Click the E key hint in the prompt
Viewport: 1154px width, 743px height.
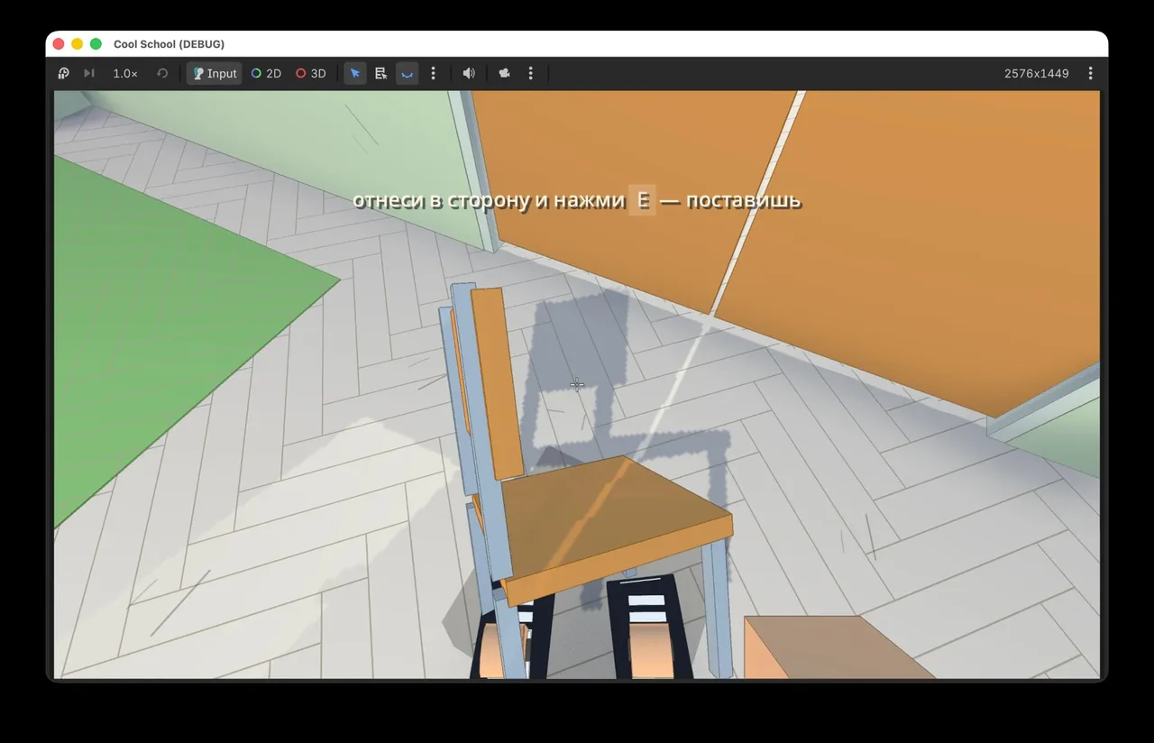pyautogui.click(x=643, y=200)
